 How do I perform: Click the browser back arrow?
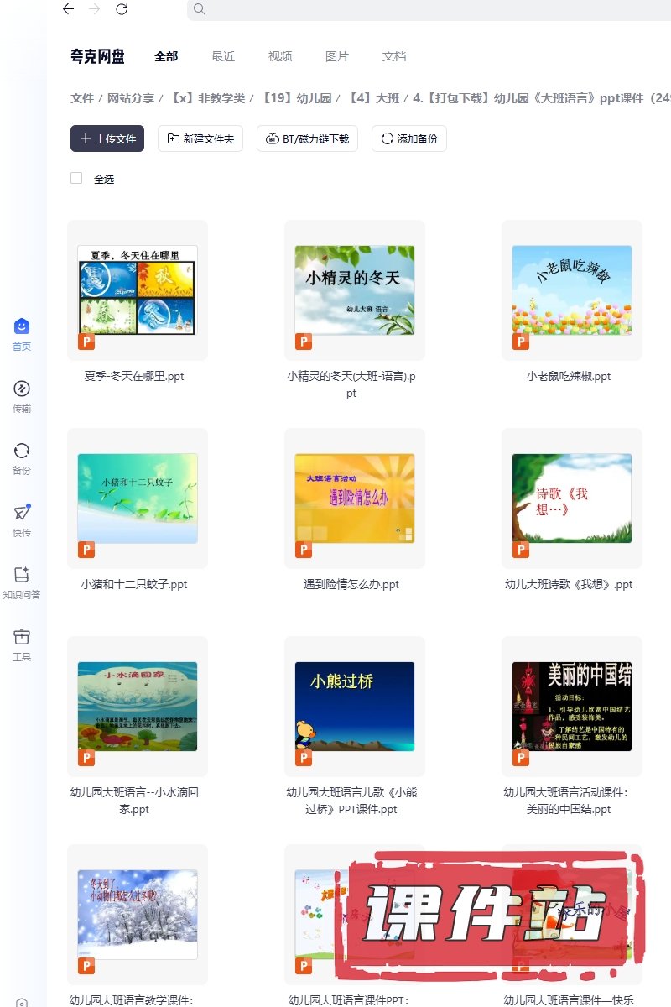tap(68, 9)
